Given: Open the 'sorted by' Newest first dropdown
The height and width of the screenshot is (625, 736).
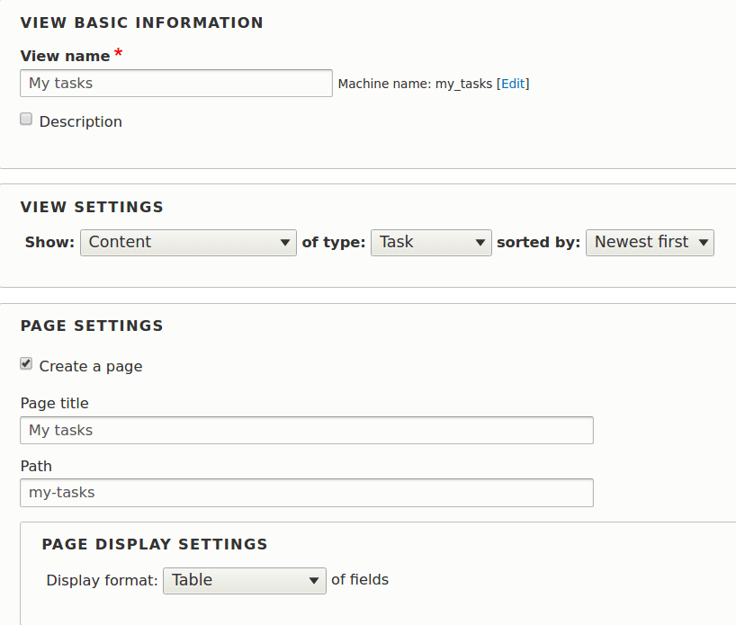Looking at the screenshot, I should pyautogui.click(x=650, y=243).
